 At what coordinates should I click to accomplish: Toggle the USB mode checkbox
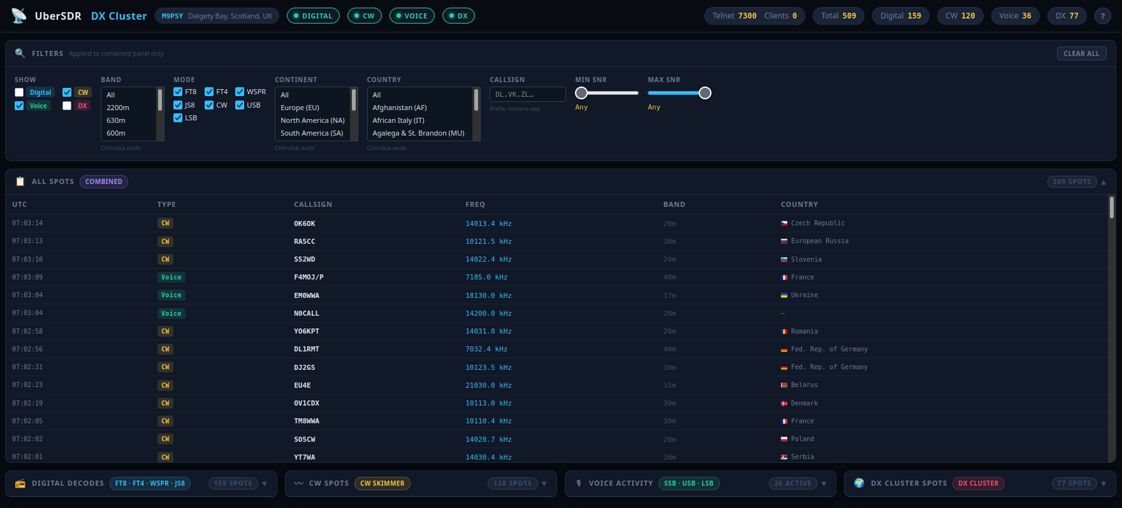(x=240, y=105)
